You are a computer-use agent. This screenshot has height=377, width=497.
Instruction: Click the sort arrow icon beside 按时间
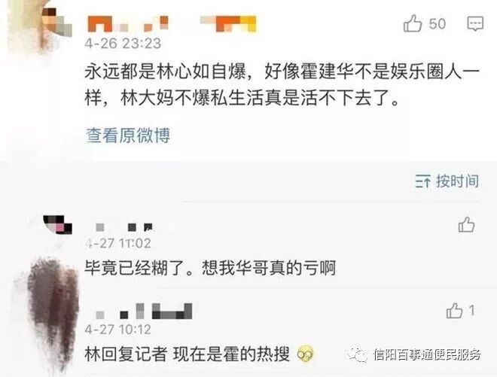pos(423,181)
